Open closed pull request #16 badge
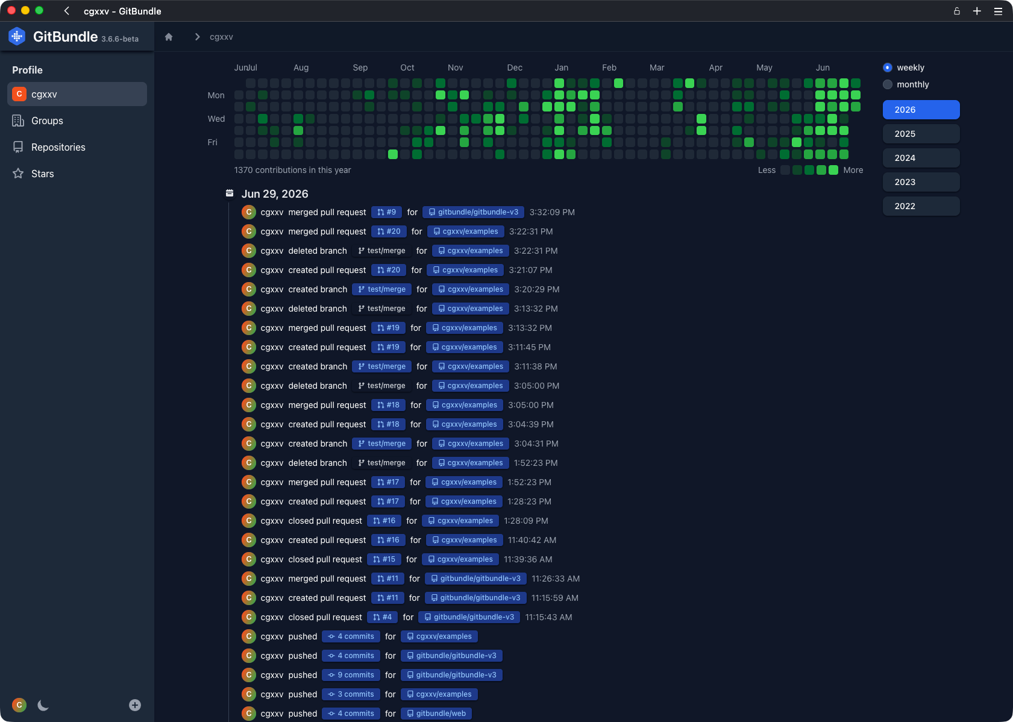This screenshot has width=1013, height=722. (384, 521)
